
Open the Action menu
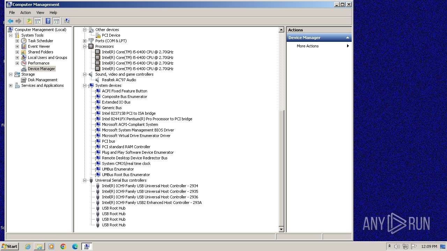tap(25, 13)
